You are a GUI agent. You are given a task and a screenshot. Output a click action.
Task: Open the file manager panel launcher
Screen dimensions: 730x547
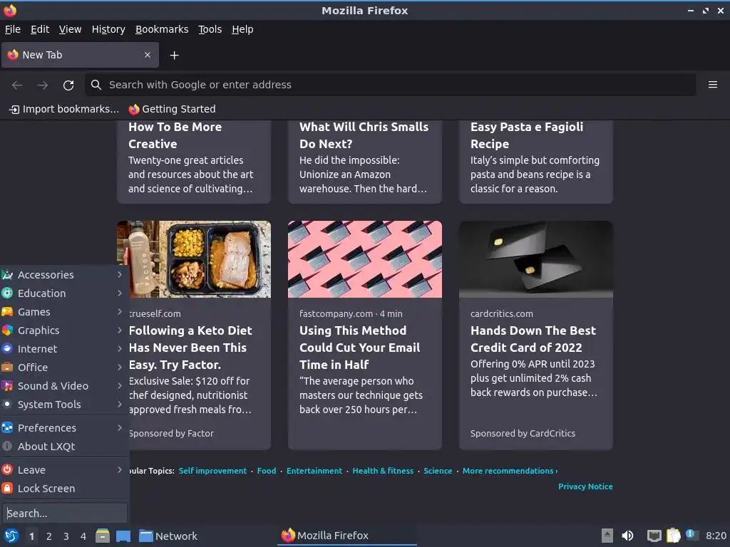pyautogui.click(x=103, y=536)
